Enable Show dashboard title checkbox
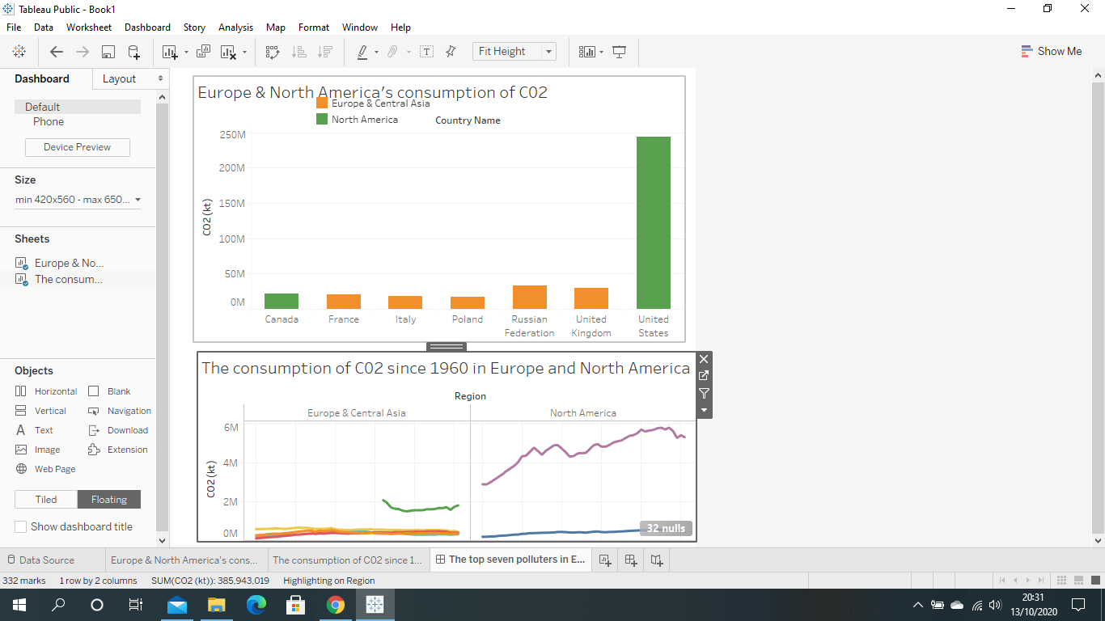Screen dimensions: 1105x621 21,526
